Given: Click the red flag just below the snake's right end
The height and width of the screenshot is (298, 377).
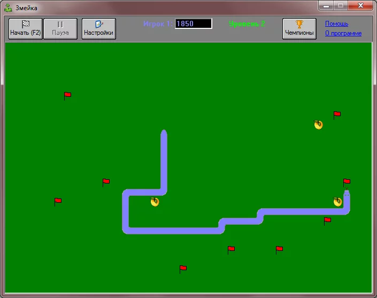Looking at the screenshot, I should click(327, 221).
